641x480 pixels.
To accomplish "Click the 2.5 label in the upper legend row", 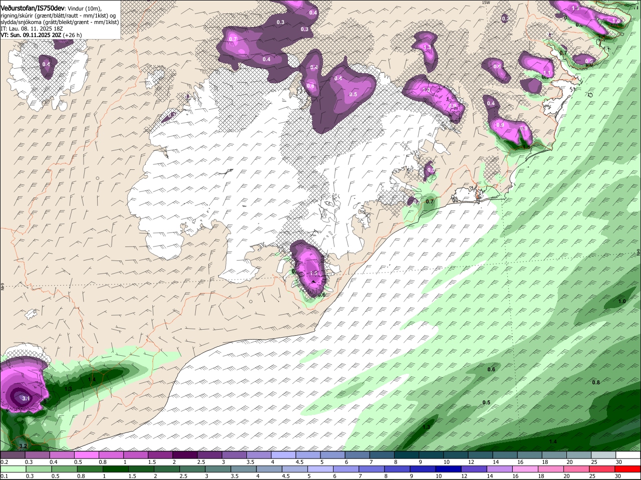I will coord(200,462).
